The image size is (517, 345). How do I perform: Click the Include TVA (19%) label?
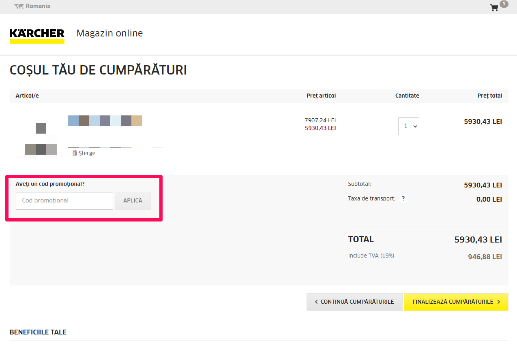371,256
